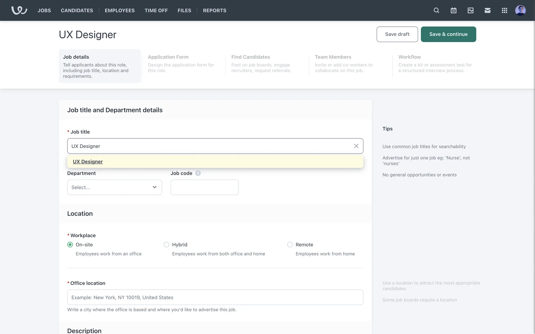This screenshot has height=334, width=535.
Task: Select the Hybrid workplace option
Action: 166,244
